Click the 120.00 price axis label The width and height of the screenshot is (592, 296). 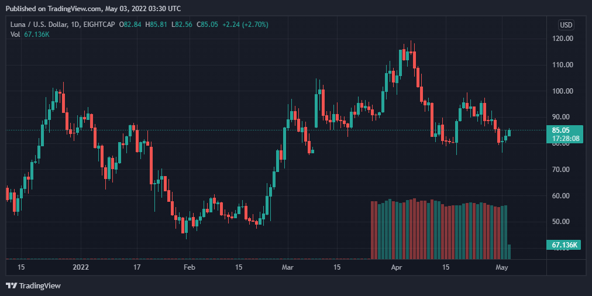coord(563,39)
